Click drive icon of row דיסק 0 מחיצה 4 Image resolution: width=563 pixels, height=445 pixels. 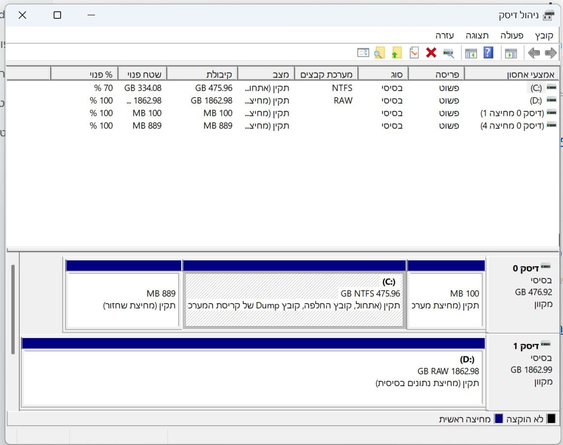click(x=552, y=125)
